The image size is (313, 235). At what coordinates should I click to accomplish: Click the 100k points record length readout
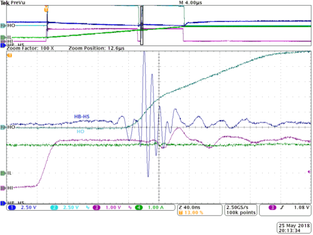pos(241,213)
